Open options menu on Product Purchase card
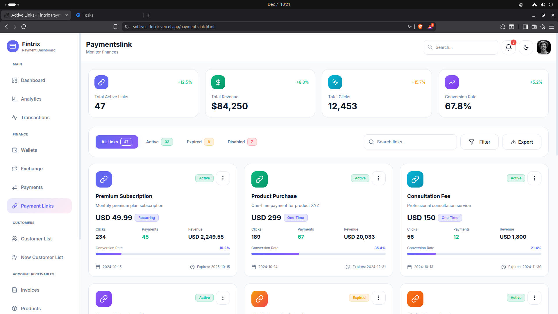The image size is (558, 314). (x=379, y=178)
